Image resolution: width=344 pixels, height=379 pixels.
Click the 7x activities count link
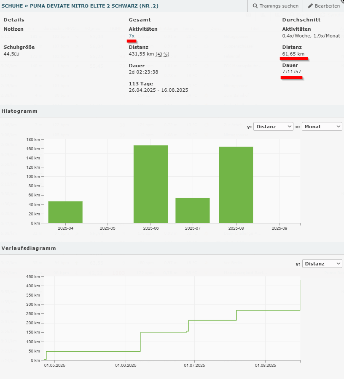point(132,36)
